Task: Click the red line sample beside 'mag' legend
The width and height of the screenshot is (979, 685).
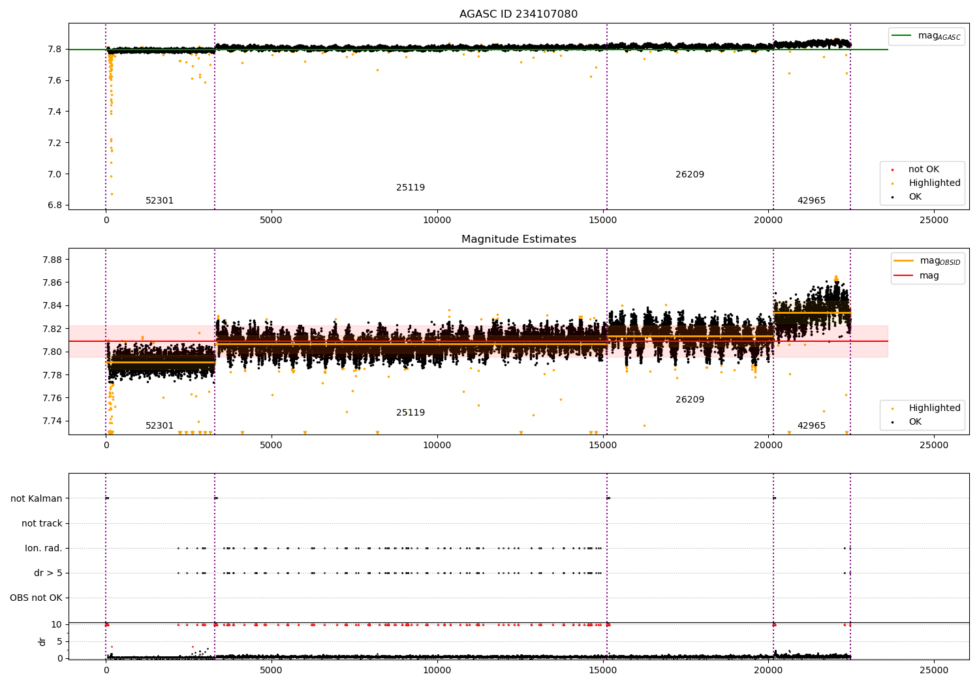Action: point(904,276)
